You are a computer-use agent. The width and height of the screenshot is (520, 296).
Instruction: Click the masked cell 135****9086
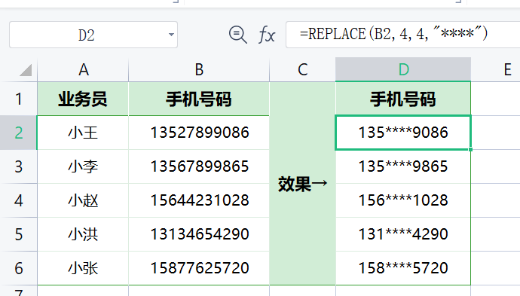(403, 133)
